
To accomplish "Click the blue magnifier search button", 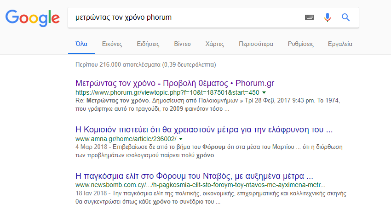I will (x=345, y=17).
